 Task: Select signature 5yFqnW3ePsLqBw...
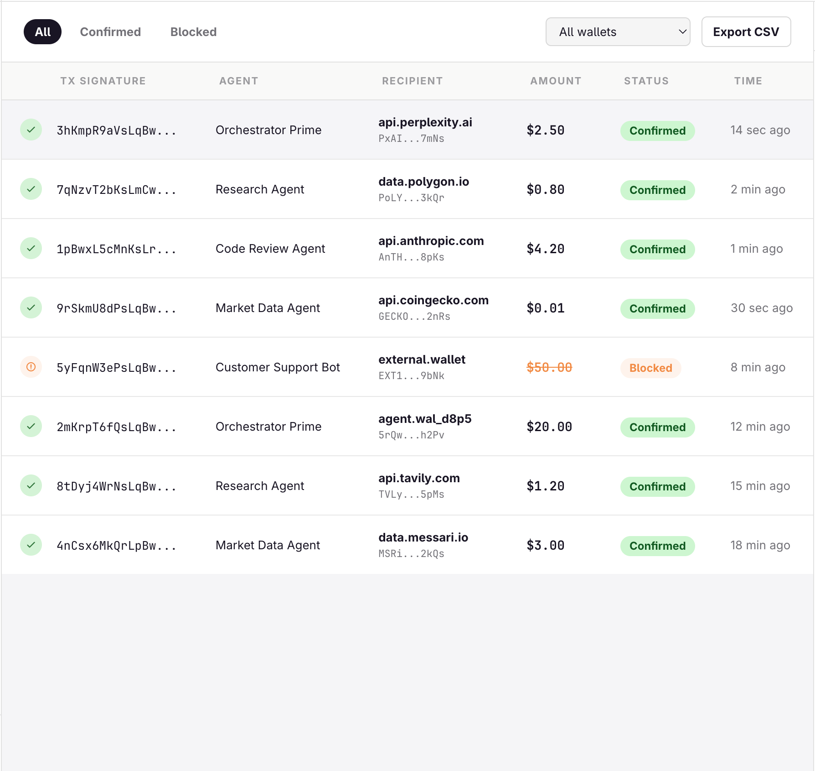tap(116, 368)
